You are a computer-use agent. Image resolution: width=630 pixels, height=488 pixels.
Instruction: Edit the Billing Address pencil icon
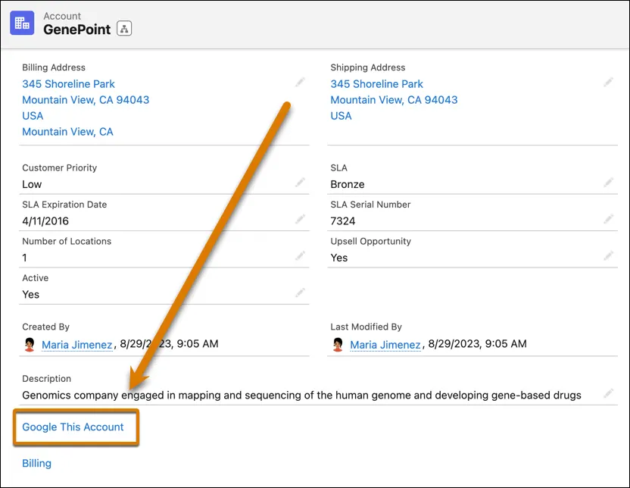[x=301, y=82]
